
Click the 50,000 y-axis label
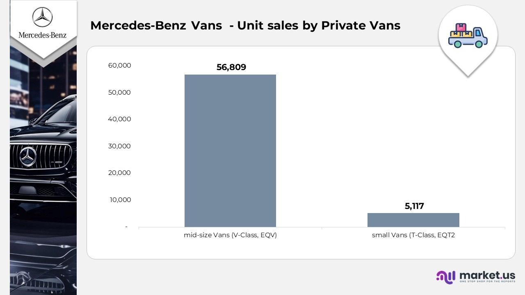tap(120, 92)
